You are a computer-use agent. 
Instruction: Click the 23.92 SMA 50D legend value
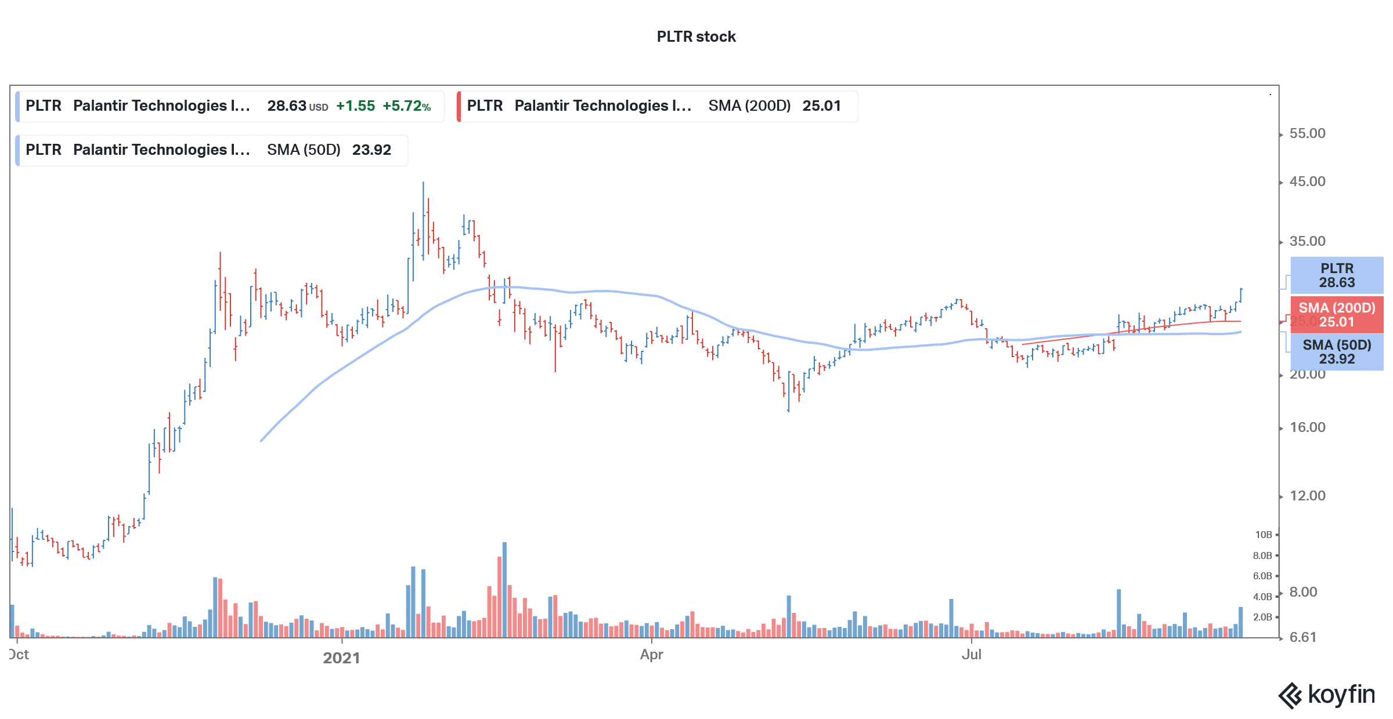click(371, 150)
